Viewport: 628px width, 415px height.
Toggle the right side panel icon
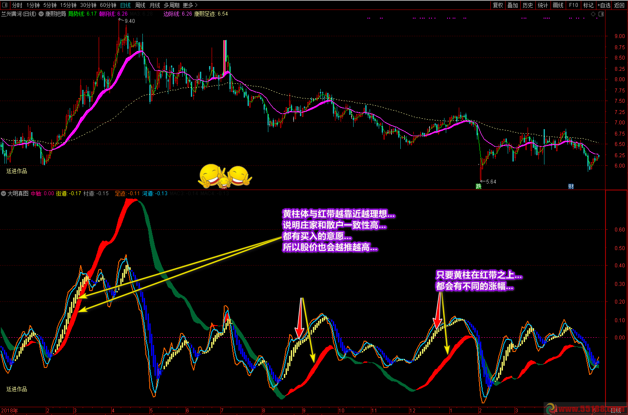(601, 14)
